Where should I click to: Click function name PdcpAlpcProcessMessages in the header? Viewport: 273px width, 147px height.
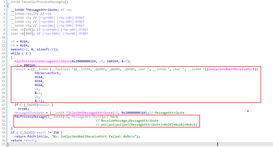click(43, 2)
